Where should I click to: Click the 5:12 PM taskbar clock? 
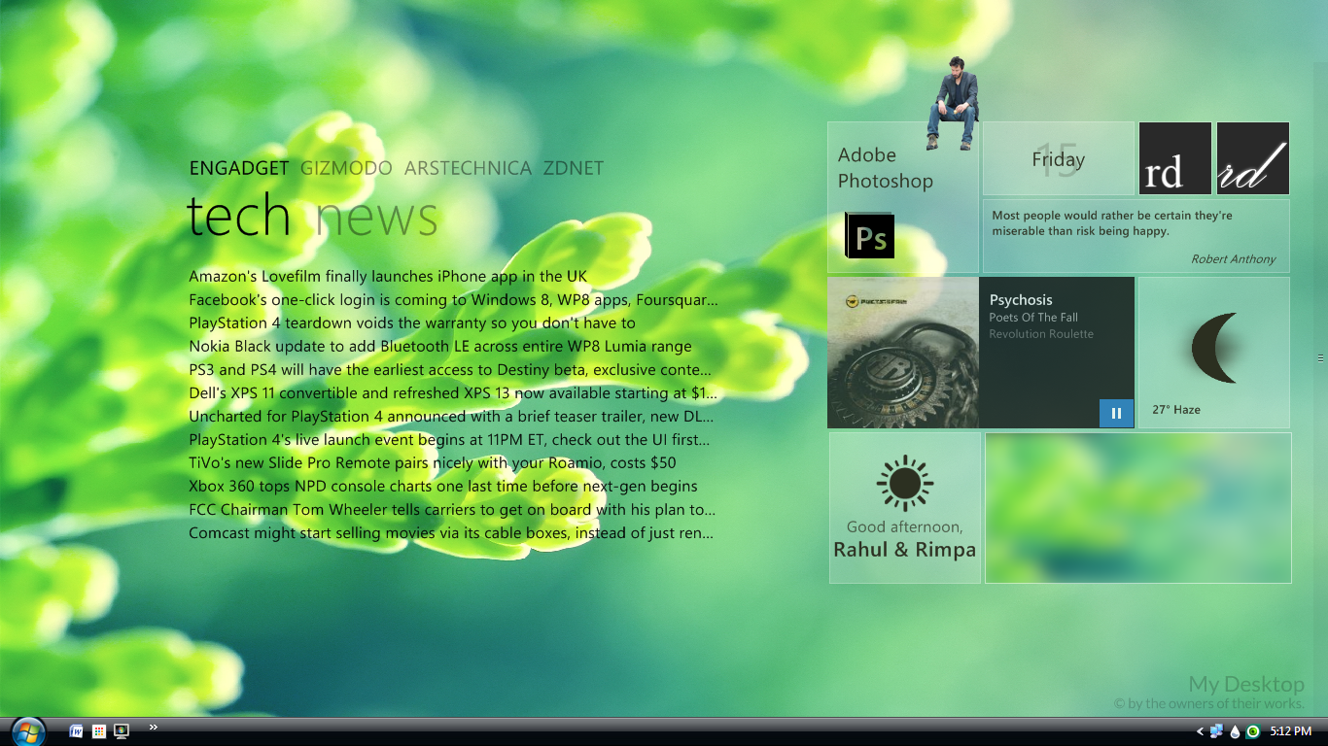click(x=1291, y=731)
